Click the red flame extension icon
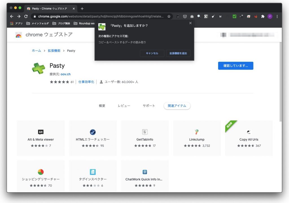Screen dimensions: 289x203 (x=256, y=16)
